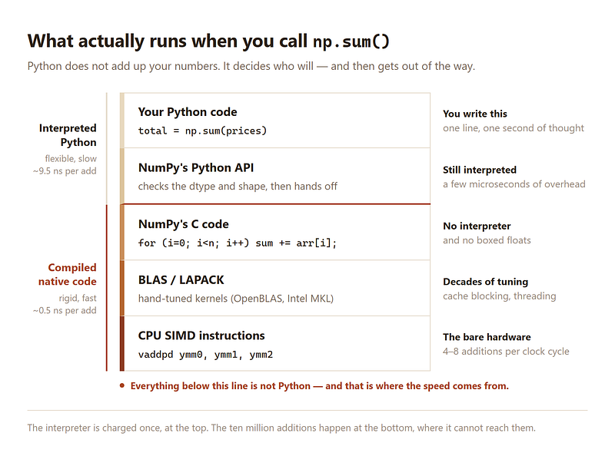Click "4–8 additions per clock cycle" text

point(506,352)
